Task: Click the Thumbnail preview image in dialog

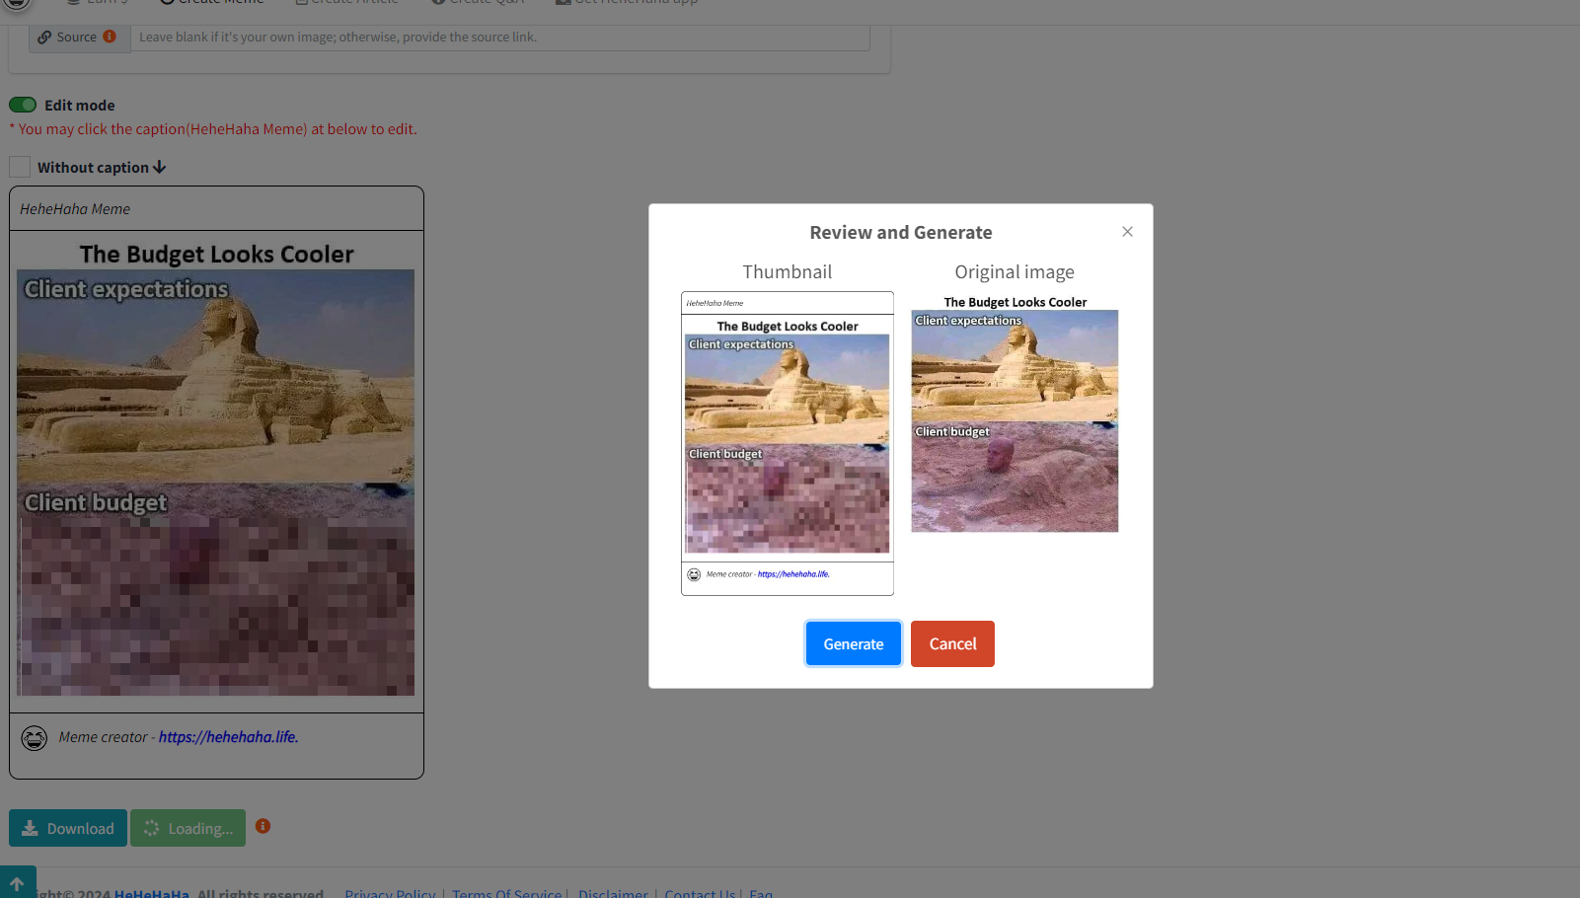Action: pyautogui.click(x=787, y=443)
